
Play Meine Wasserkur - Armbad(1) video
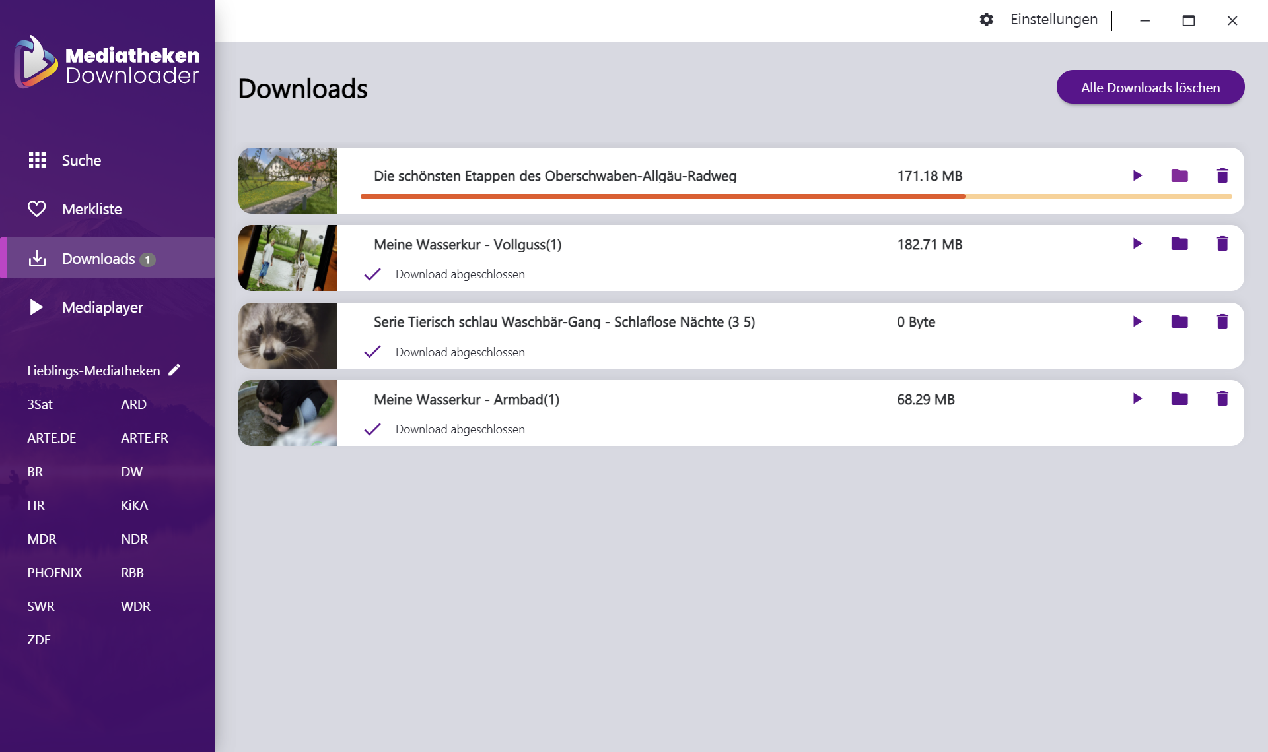(x=1137, y=399)
